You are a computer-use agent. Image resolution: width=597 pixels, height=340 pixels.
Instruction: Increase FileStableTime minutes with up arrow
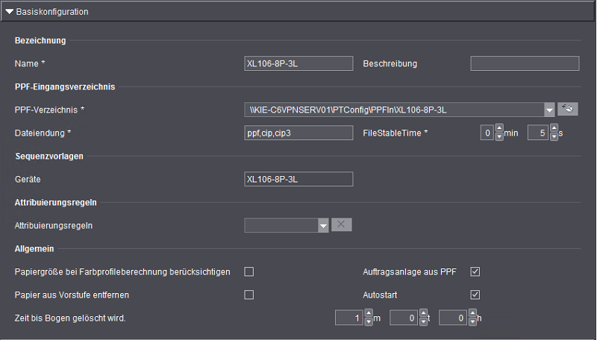click(500, 129)
